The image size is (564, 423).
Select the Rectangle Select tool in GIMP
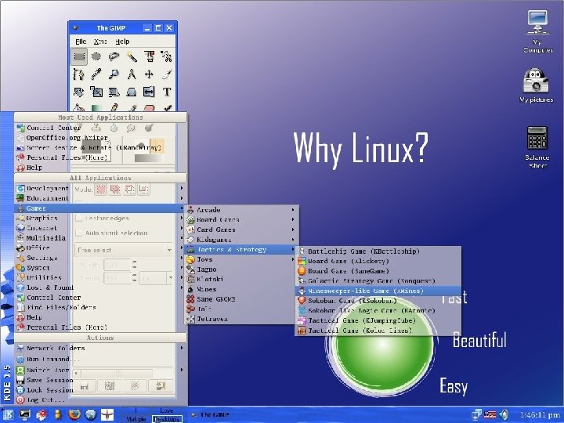(x=79, y=56)
